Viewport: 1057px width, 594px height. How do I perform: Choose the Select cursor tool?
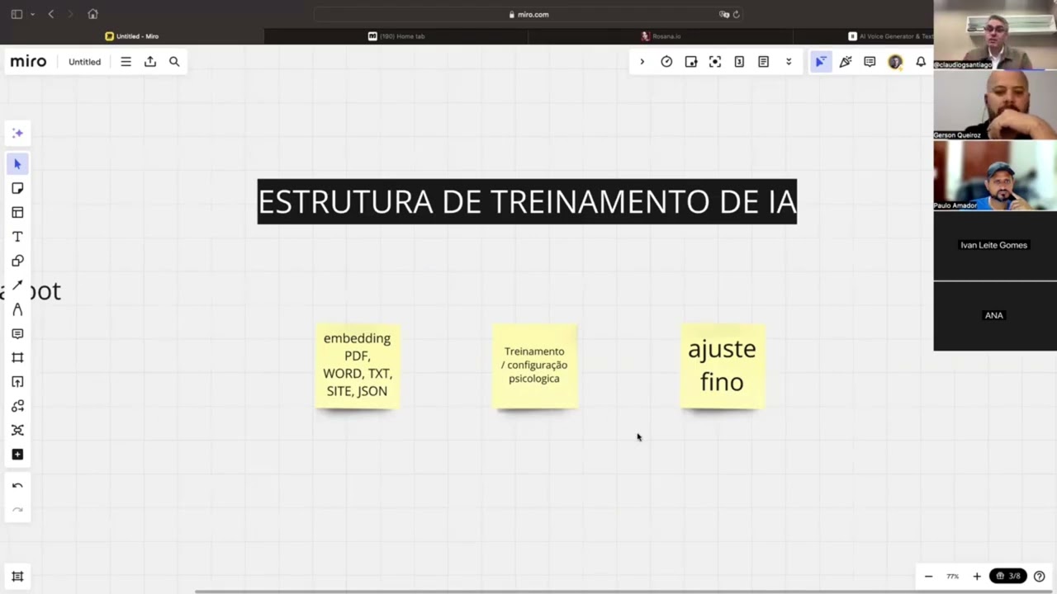point(17,164)
